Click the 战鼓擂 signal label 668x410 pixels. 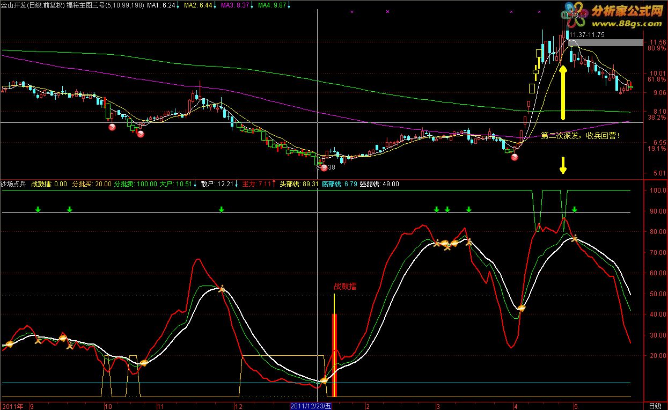coord(345,286)
